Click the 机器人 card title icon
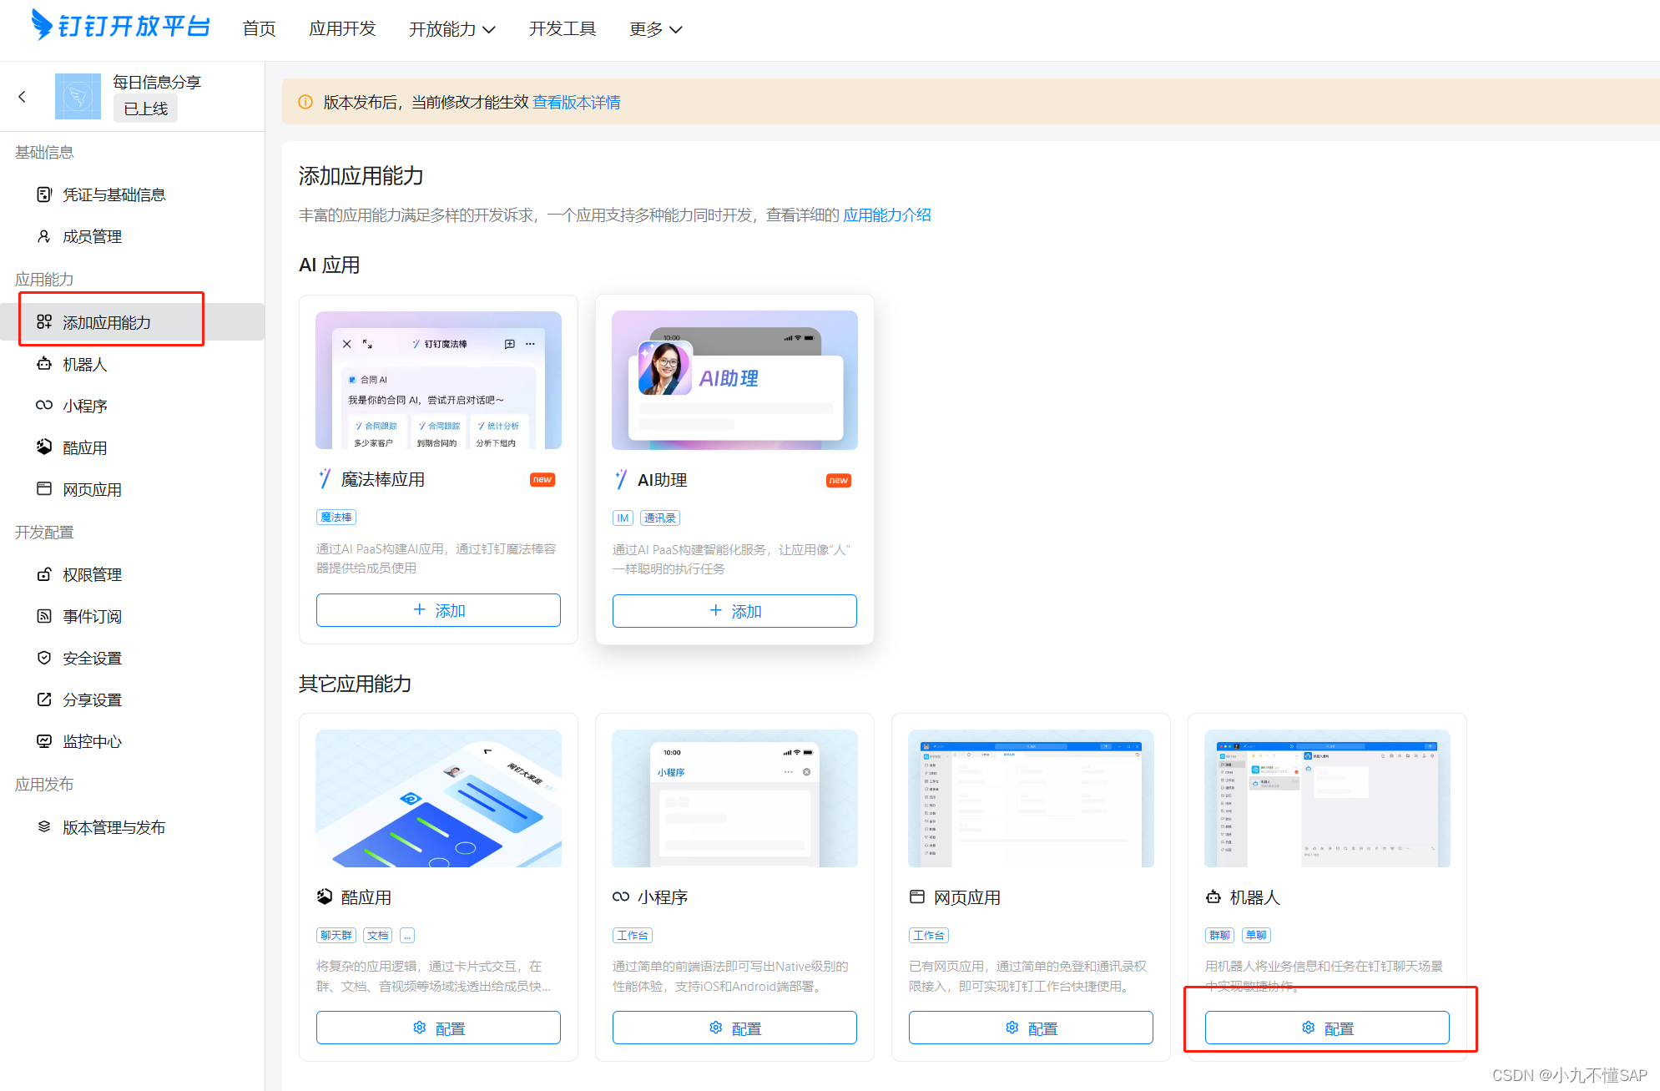The image size is (1660, 1091). [1213, 897]
